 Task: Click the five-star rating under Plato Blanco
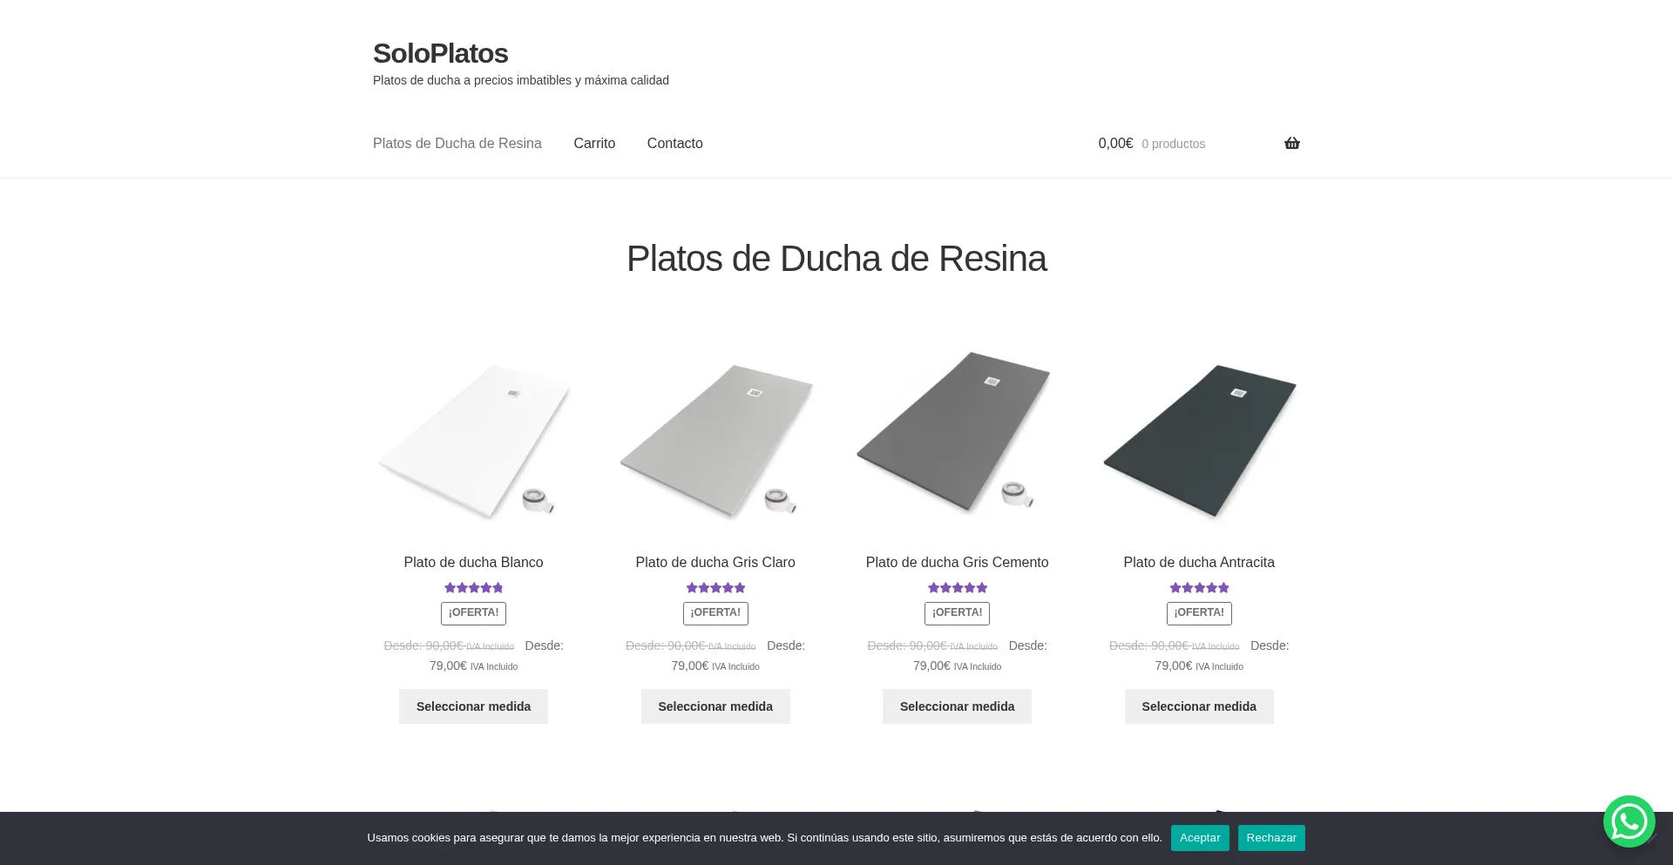[x=473, y=588]
